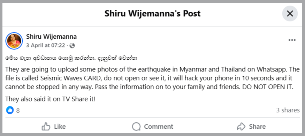The height and width of the screenshot is (136, 305).
Task: Select the Share button label
Action: [x=257, y=127]
